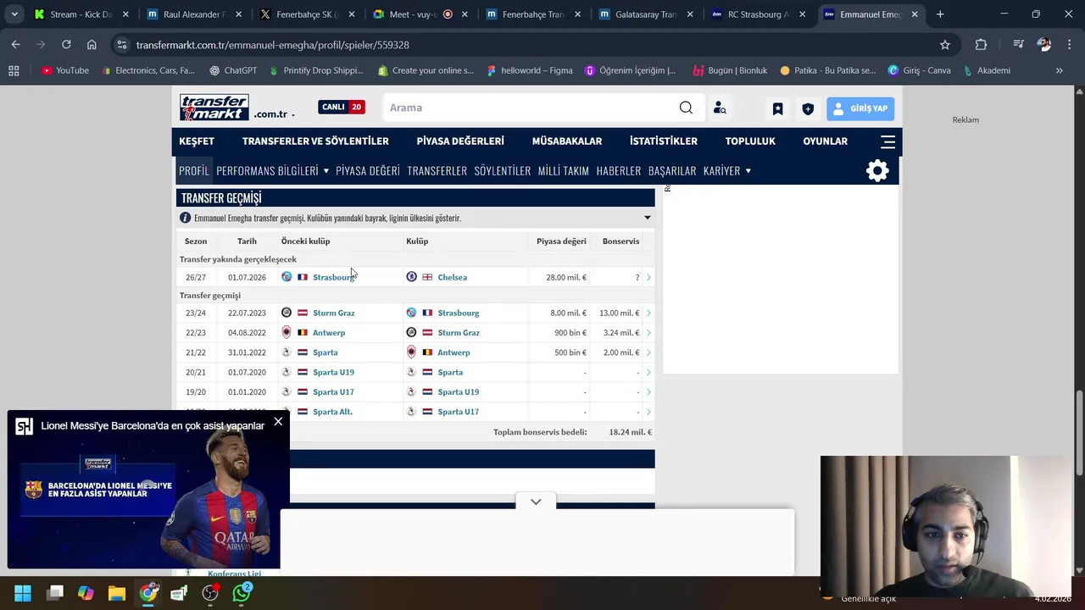The height and width of the screenshot is (610, 1085).
Task: Open Chrome apps grid in bookmarks bar
Action: coord(14,70)
